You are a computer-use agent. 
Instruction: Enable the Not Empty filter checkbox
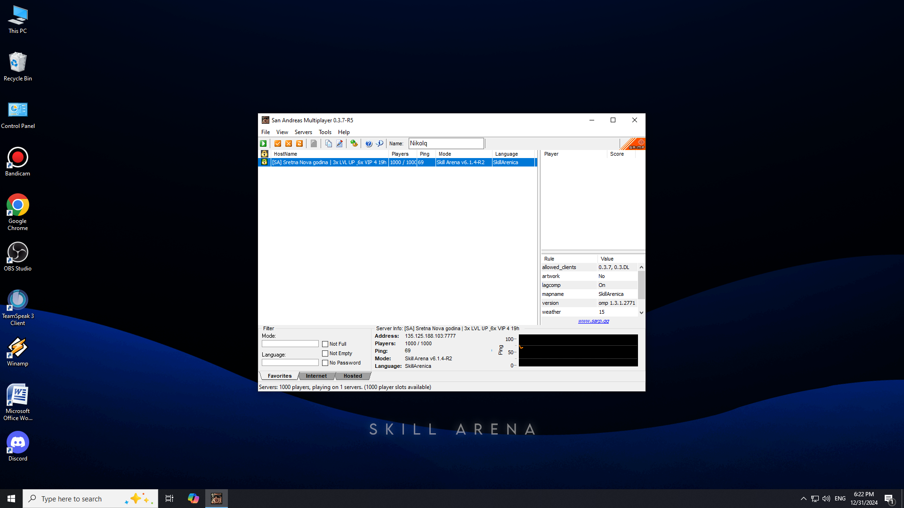tap(325, 354)
